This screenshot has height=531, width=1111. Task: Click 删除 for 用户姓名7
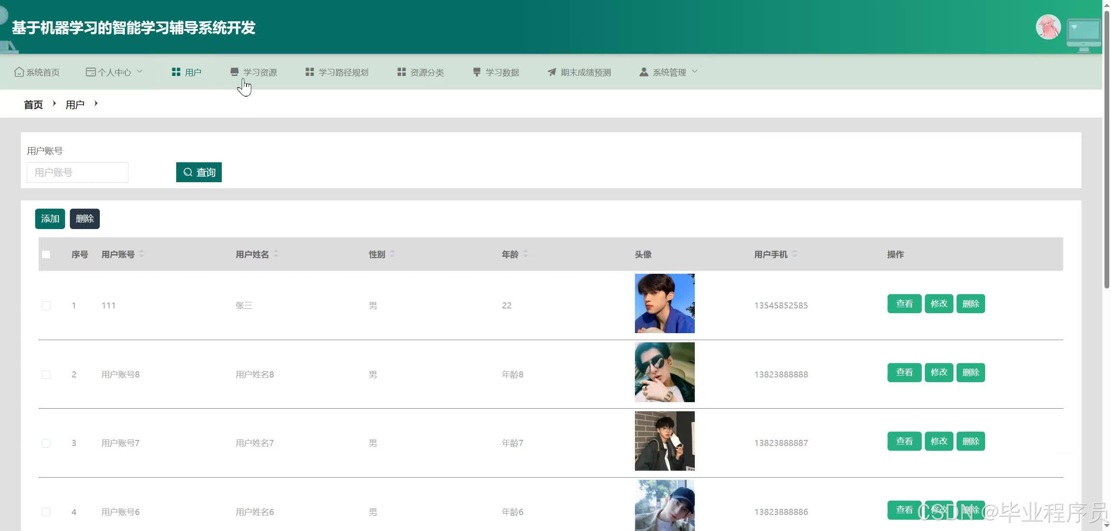pos(971,441)
